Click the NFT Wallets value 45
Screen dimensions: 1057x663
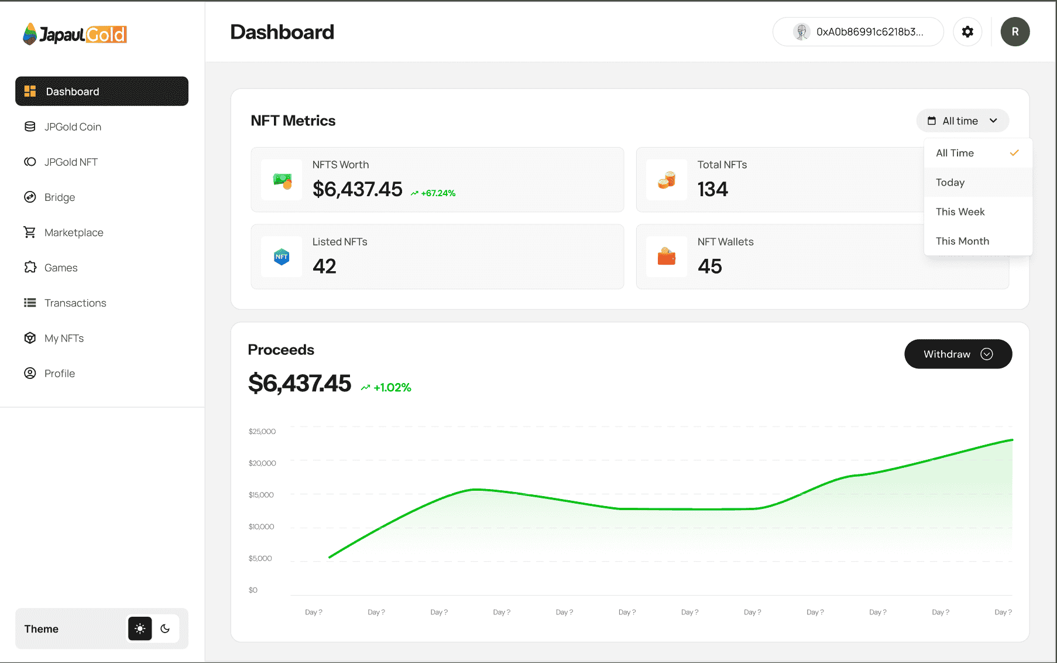pos(709,266)
